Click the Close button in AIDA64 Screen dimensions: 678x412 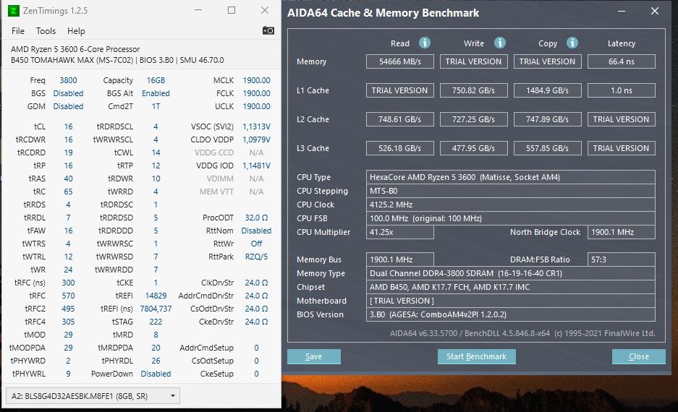(639, 357)
